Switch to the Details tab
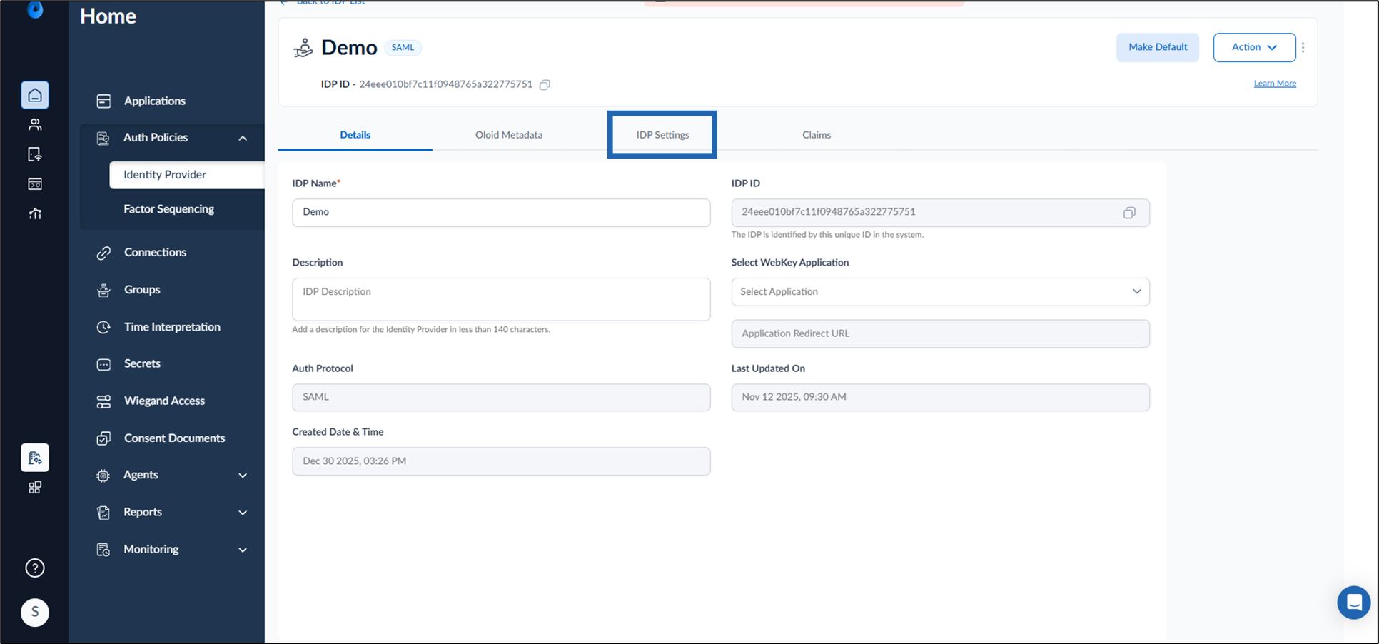Viewport: 1379px width, 644px height. tap(355, 135)
